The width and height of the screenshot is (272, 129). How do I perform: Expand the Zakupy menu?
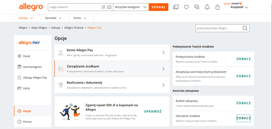[x=26, y=18]
